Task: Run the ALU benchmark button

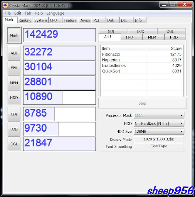Action: point(14,53)
